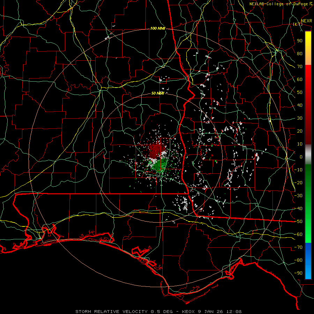The image size is (314, 314).
Task: Click the positive 10 value on velocity scale
Action: [x=300, y=144]
